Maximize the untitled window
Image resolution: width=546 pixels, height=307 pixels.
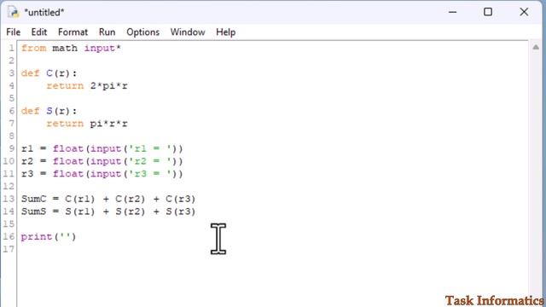(488, 12)
